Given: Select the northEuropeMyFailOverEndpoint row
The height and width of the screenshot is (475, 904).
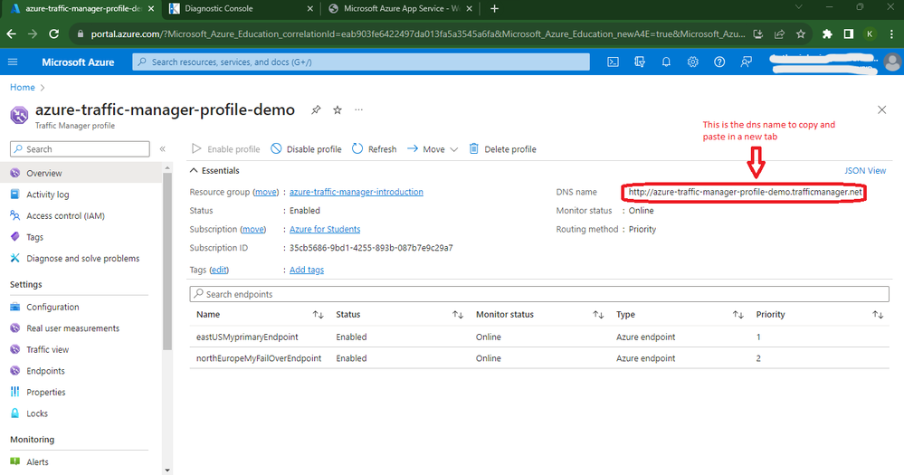Looking at the screenshot, I should coord(539,358).
